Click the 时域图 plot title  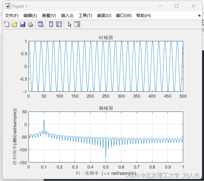106,38
